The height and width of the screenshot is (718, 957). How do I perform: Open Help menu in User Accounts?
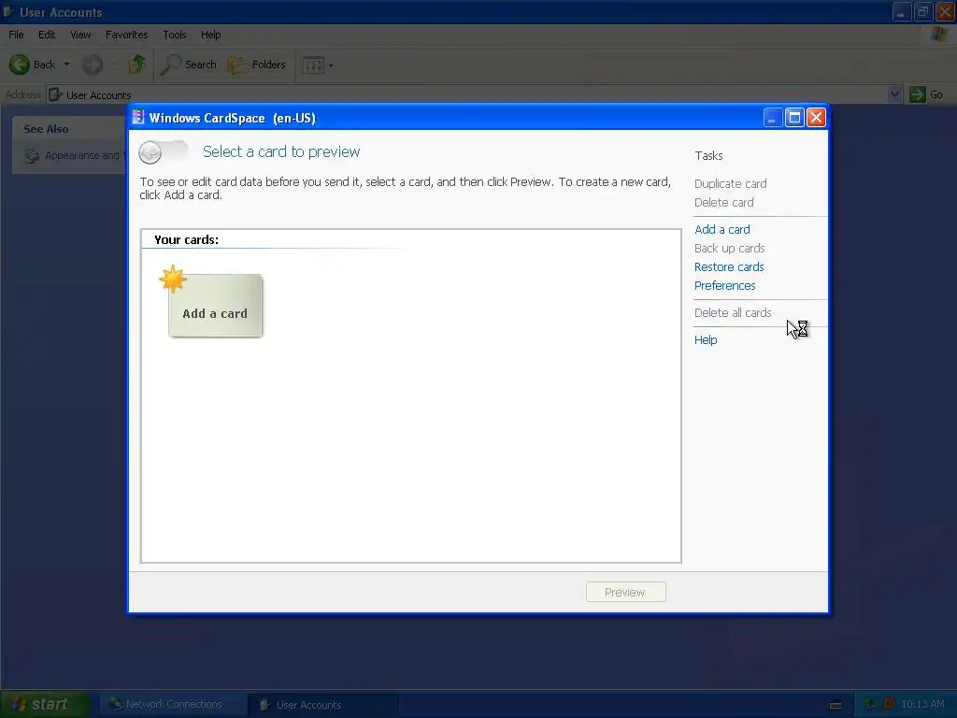click(x=210, y=35)
